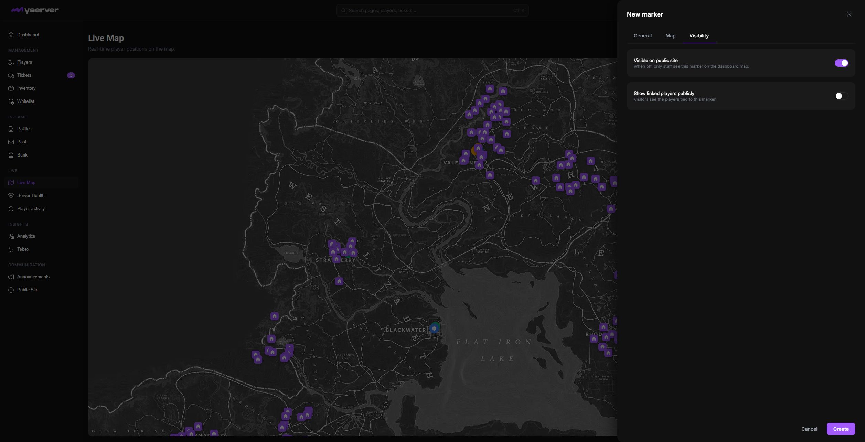Click the blue shield marker near Blackwater
Image resolution: width=865 pixels, height=442 pixels.
point(434,328)
